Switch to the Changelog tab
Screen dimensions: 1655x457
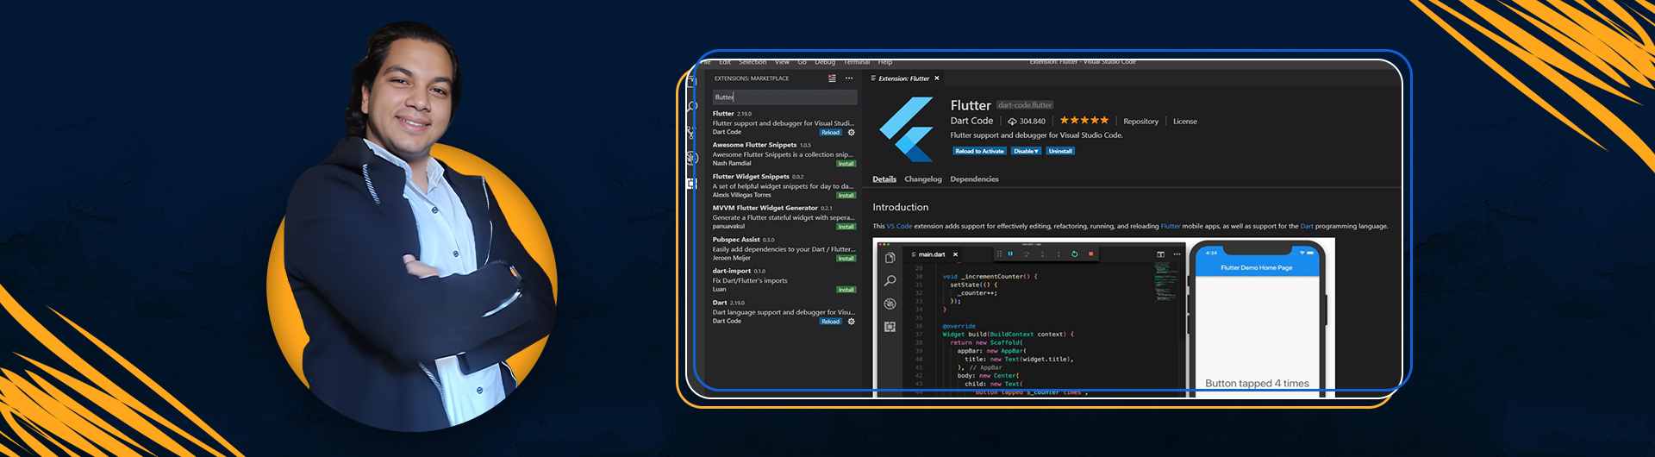pyautogui.click(x=923, y=179)
